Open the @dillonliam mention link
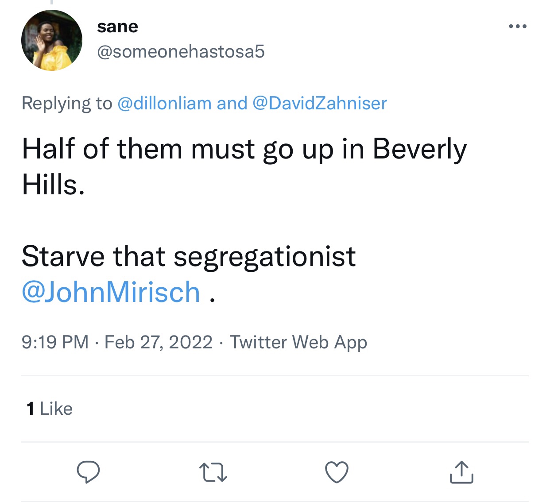This screenshot has width=550, height=502. [164, 103]
